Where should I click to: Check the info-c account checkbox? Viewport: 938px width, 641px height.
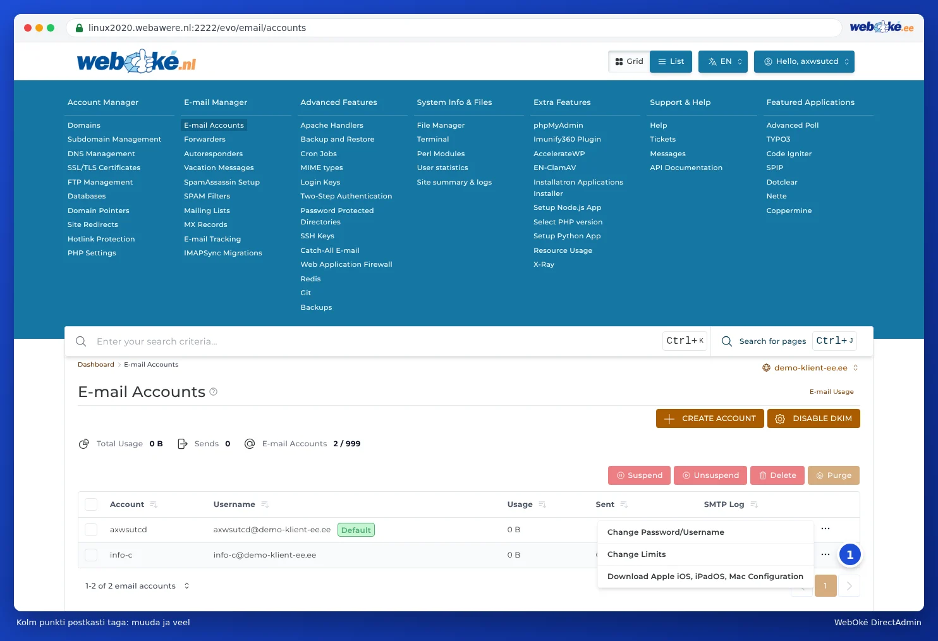(x=91, y=555)
